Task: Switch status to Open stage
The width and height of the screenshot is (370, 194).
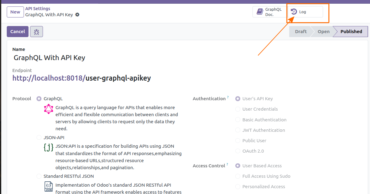Action: point(323,32)
